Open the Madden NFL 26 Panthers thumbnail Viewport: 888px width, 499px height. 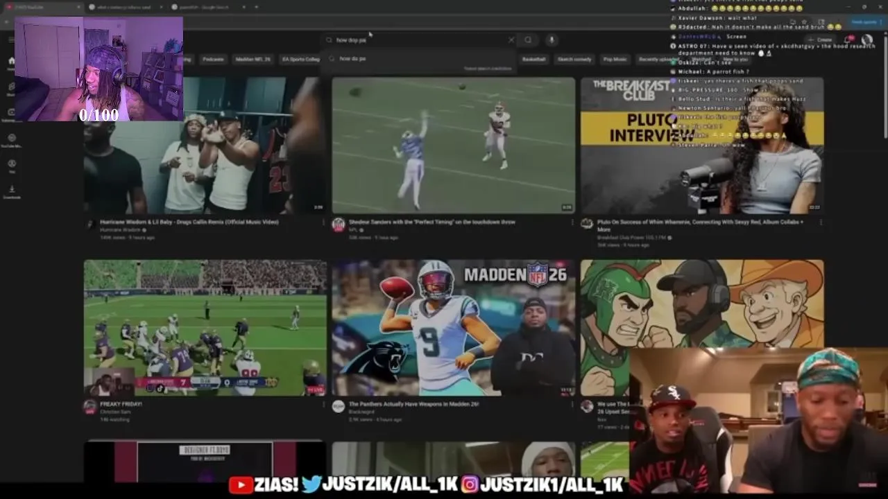[454, 328]
